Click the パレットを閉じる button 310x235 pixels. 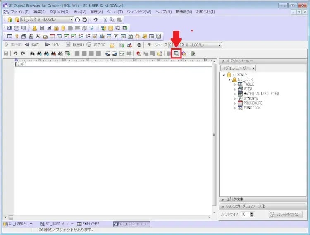pyautogui.click(x=286, y=214)
